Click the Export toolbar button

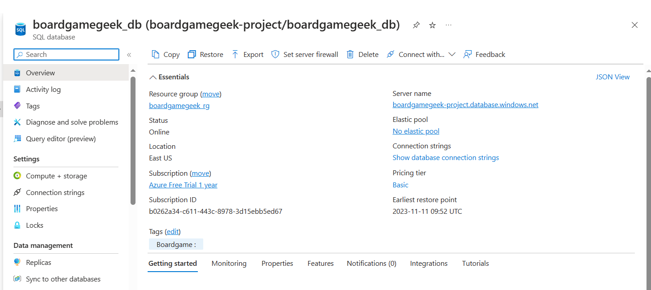pyautogui.click(x=247, y=54)
